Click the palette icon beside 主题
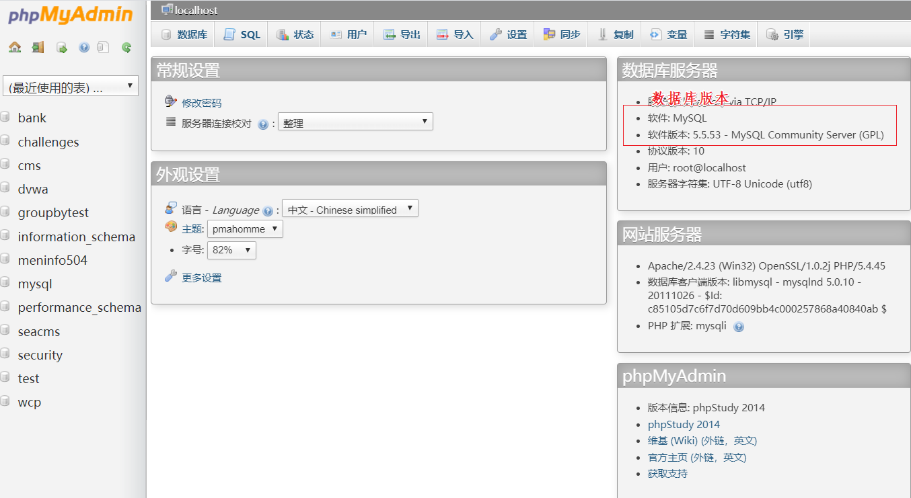The height and width of the screenshot is (498, 911). [171, 227]
